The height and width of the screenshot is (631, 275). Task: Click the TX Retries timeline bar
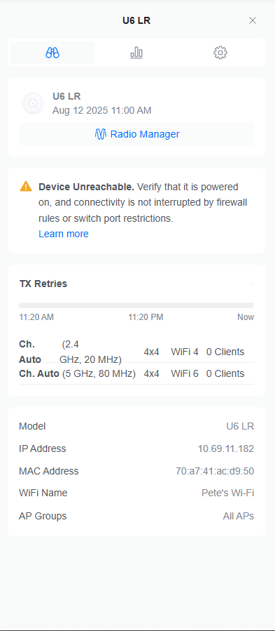[x=136, y=305]
